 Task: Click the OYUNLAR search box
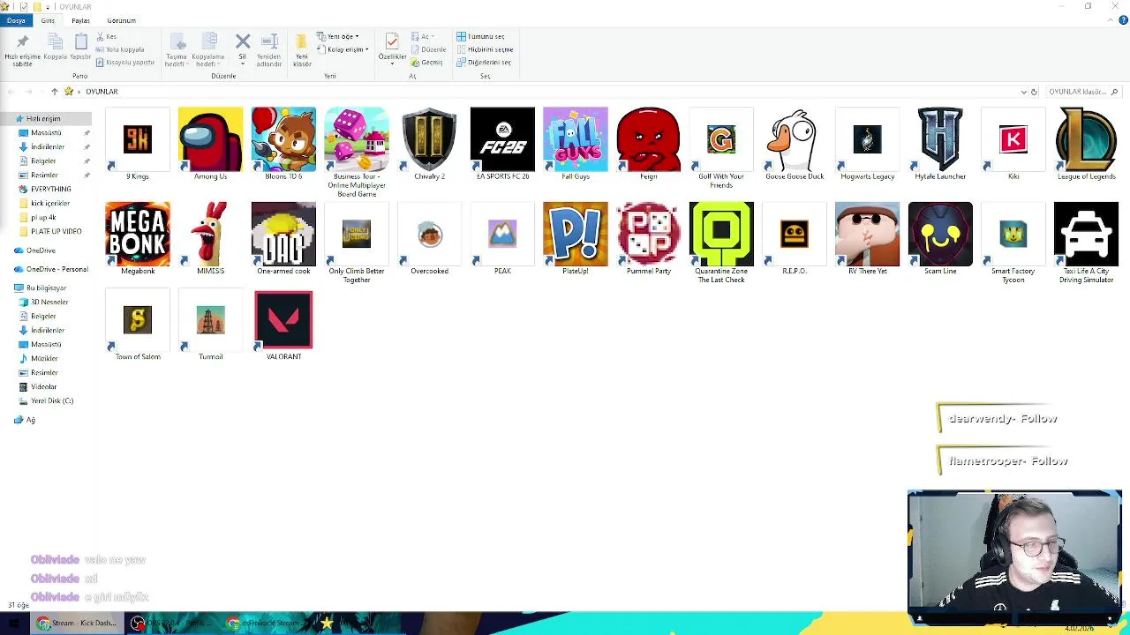point(1082,92)
